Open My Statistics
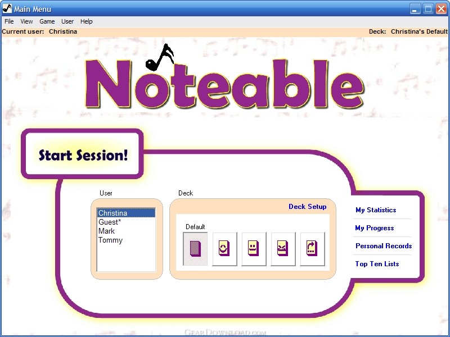Image resolution: width=450 pixels, height=337 pixels. (376, 210)
